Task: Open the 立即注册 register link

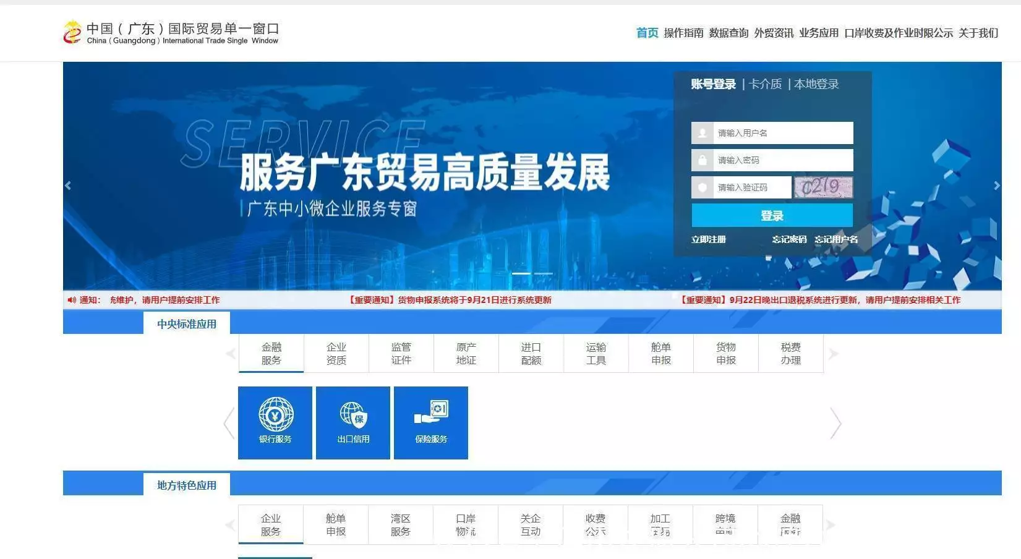Action: click(x=709, y=239)
